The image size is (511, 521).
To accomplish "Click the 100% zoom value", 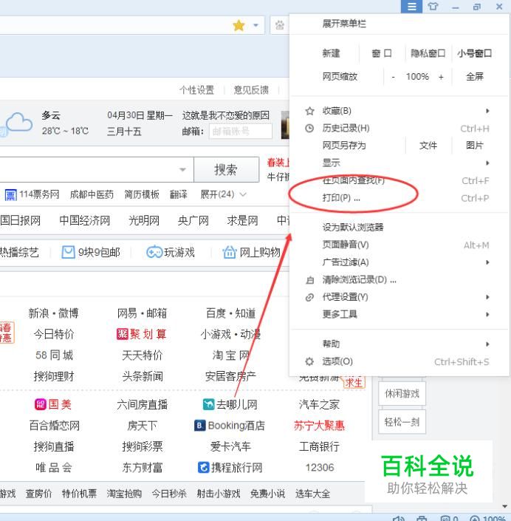I will [x=417, y=77].
